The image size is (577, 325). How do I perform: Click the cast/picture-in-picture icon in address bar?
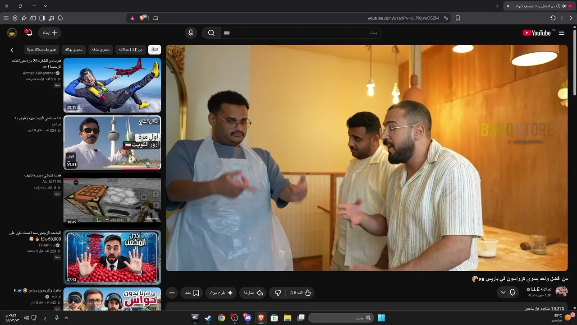(x=156, y=18)
